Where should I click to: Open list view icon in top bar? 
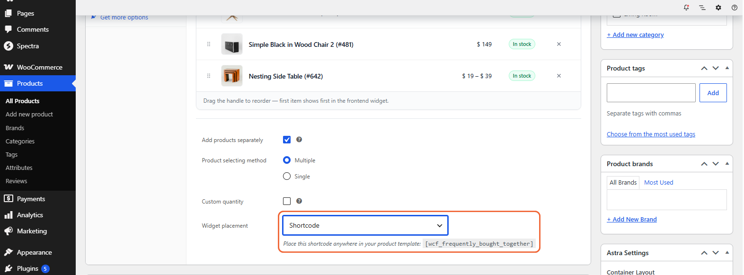[702, 8]
